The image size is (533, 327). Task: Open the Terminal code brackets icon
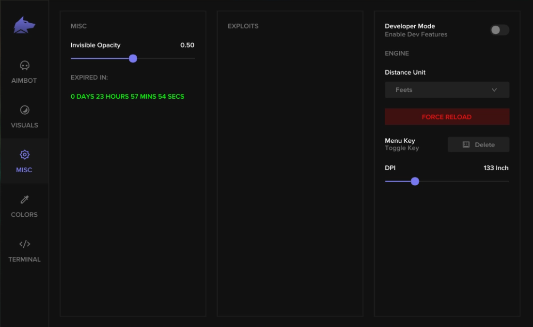[25, 244]
